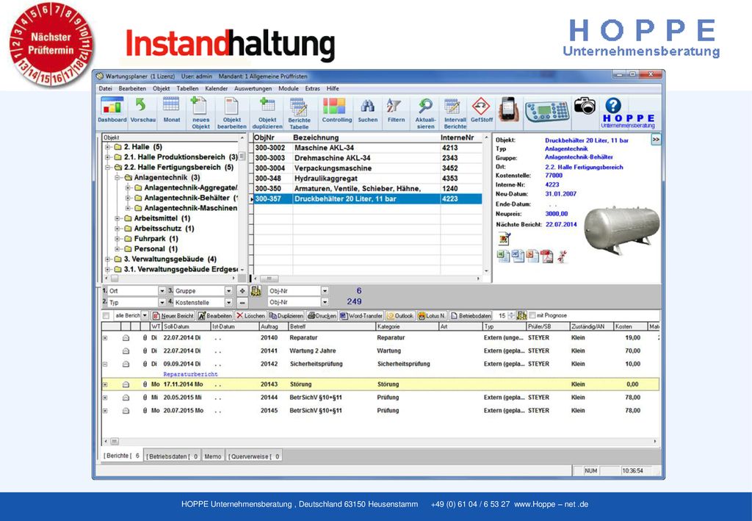Switch to the Memo tab
This screenshot has height=521, width=752.
pyautogui.click(x=213, y=456)
